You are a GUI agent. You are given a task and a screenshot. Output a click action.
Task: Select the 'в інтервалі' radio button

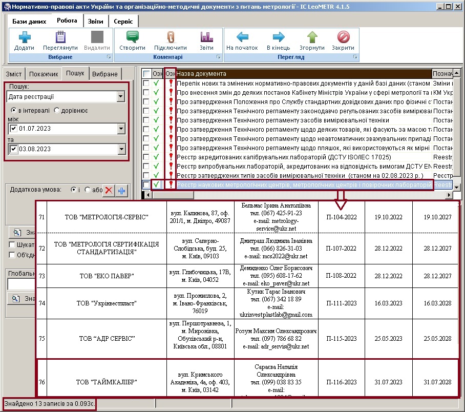[x=14, y=110]
